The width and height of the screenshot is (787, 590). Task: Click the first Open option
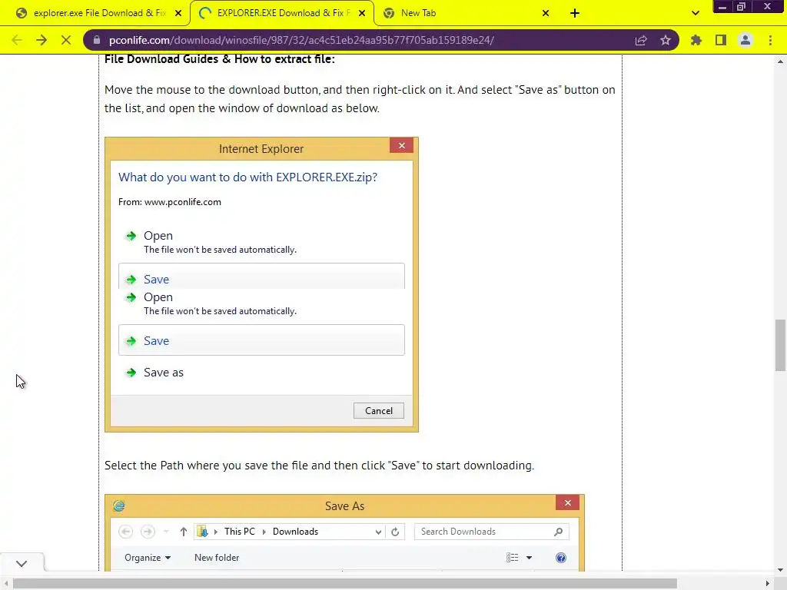click(x=158, y=235)
